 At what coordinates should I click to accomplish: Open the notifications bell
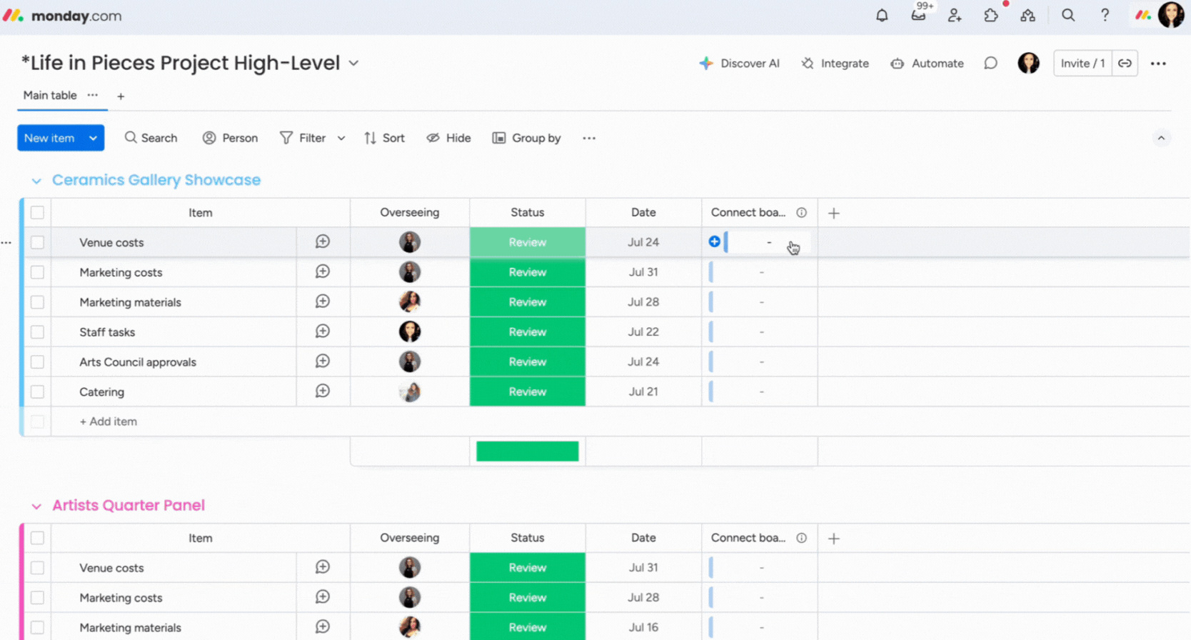[x=882, y=16]
